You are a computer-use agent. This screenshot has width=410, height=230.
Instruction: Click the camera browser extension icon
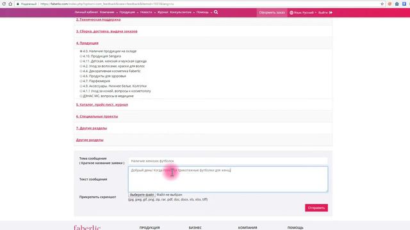(397, 4)
